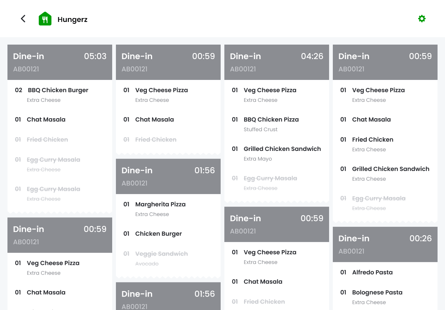Screen dimensions: 445x310
Task: Toggle completion of Fried Chicken item
Action: tap(47, 139)
